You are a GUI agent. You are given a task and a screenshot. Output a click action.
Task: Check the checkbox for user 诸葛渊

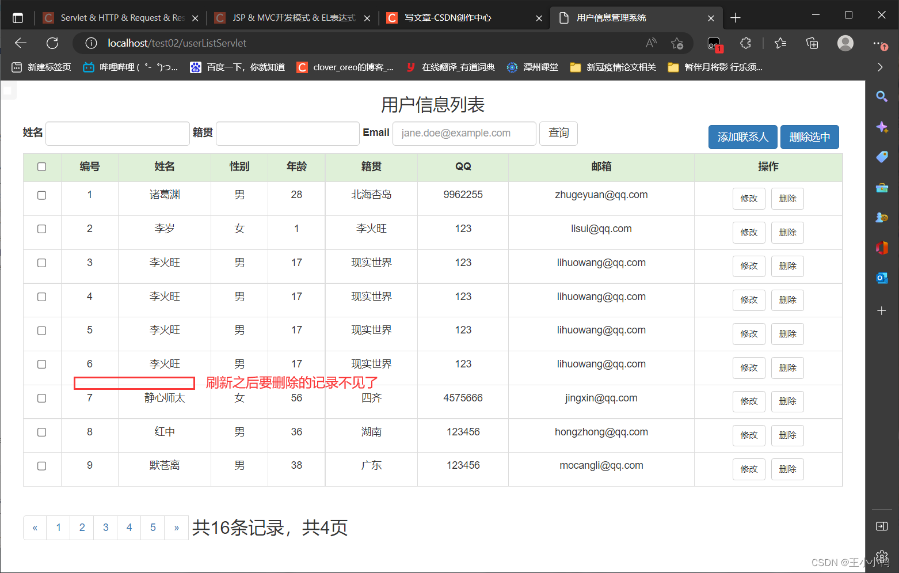pyautogui.click(x=41, y=195)
